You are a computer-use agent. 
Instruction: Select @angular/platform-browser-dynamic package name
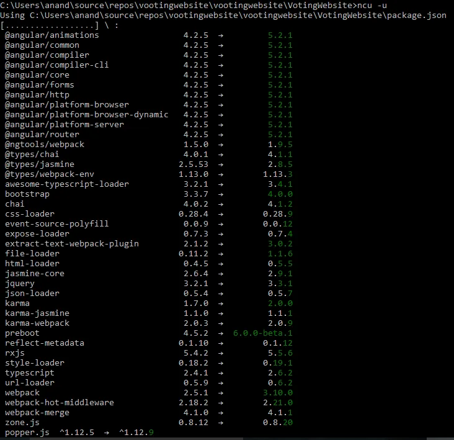87,115
